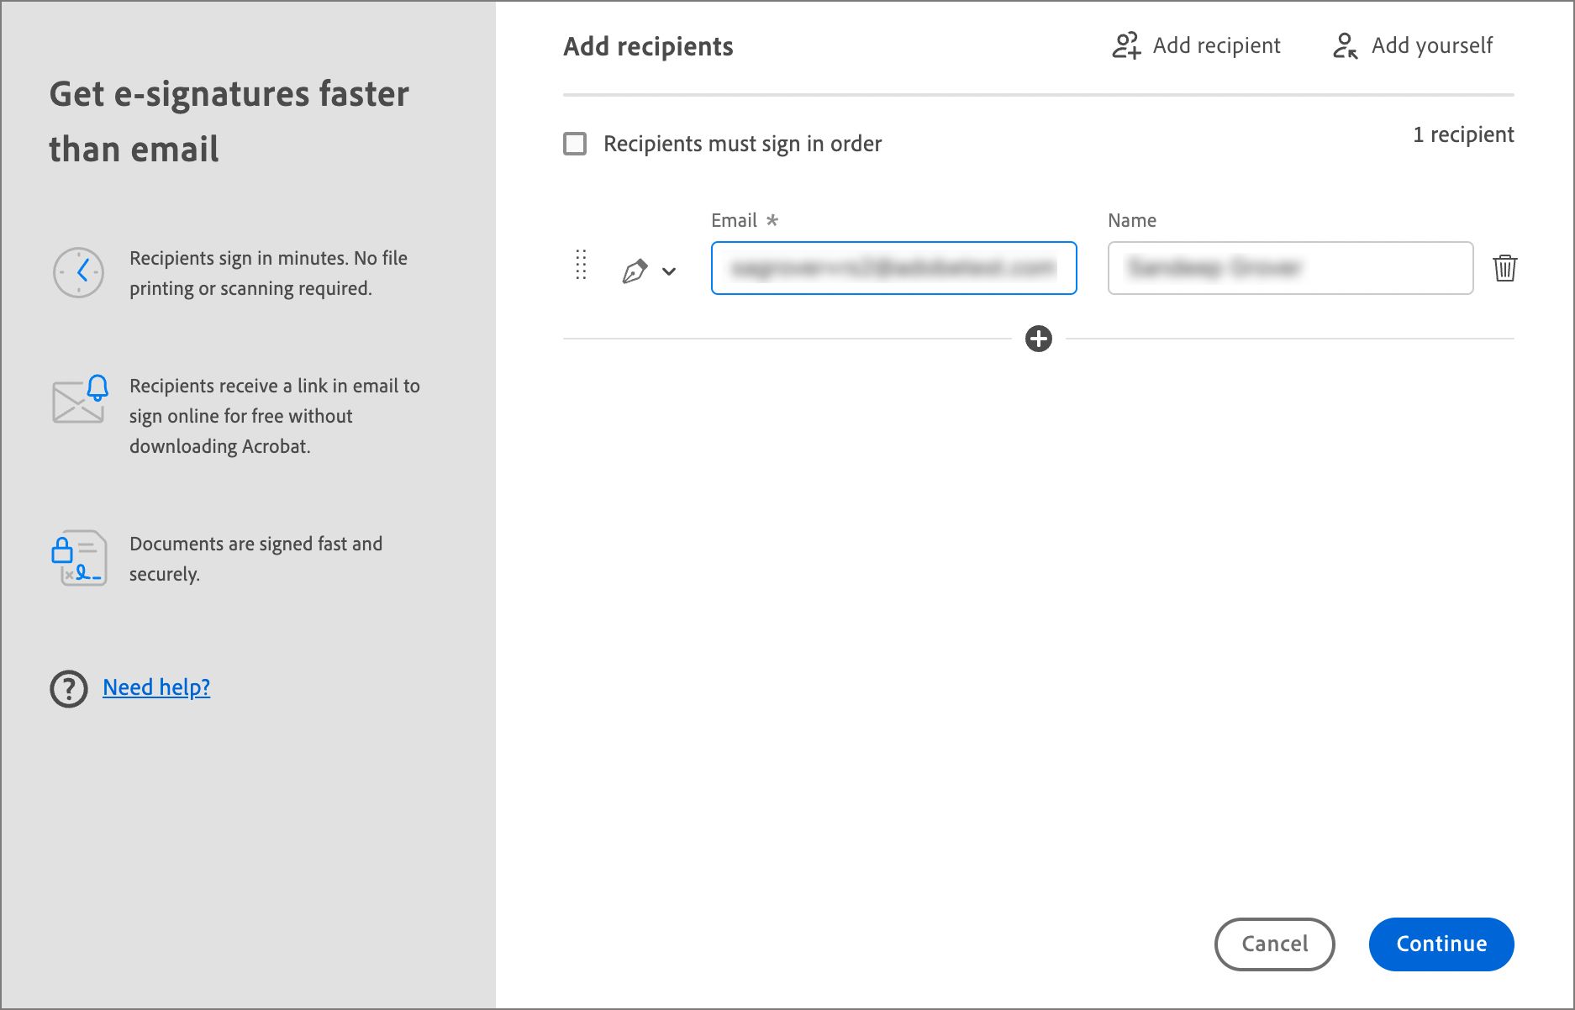Enable Recipients must sign in order

pos(575,144)
